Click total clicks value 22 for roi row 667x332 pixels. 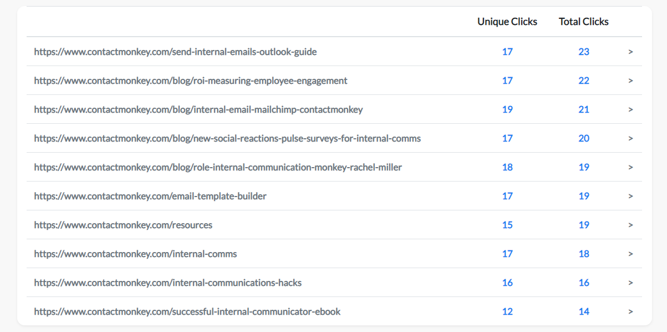584,81
